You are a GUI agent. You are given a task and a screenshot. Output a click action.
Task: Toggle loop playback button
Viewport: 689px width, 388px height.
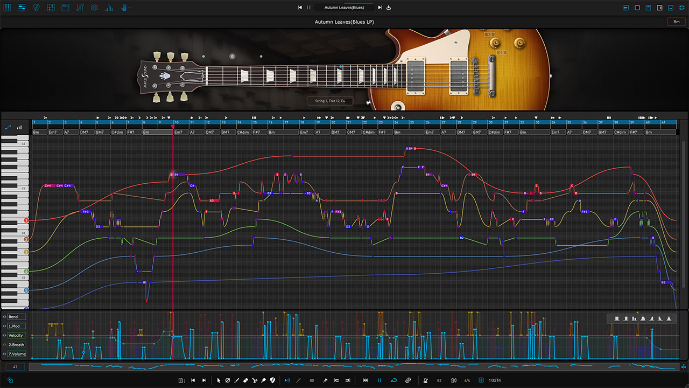click(393, 380)
